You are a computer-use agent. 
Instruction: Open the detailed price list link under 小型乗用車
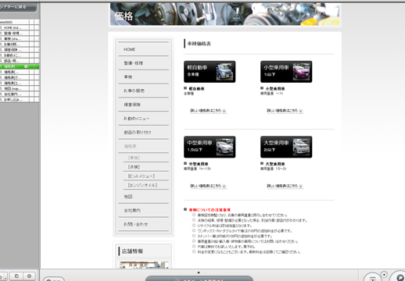285,111
